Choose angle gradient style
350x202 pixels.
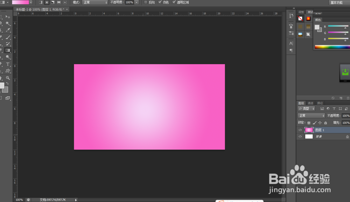point(53,2)
